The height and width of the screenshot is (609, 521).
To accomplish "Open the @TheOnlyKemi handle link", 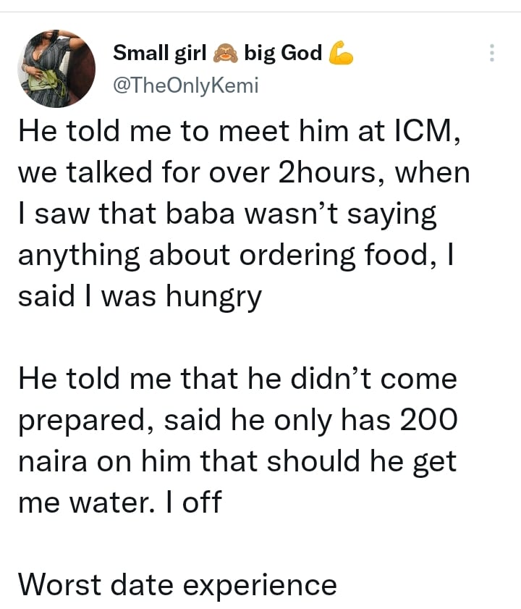I will 186,85.
